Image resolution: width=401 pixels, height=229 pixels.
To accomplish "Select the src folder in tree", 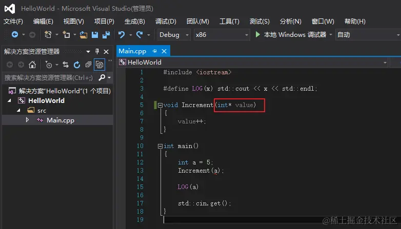I will (42, 111).
